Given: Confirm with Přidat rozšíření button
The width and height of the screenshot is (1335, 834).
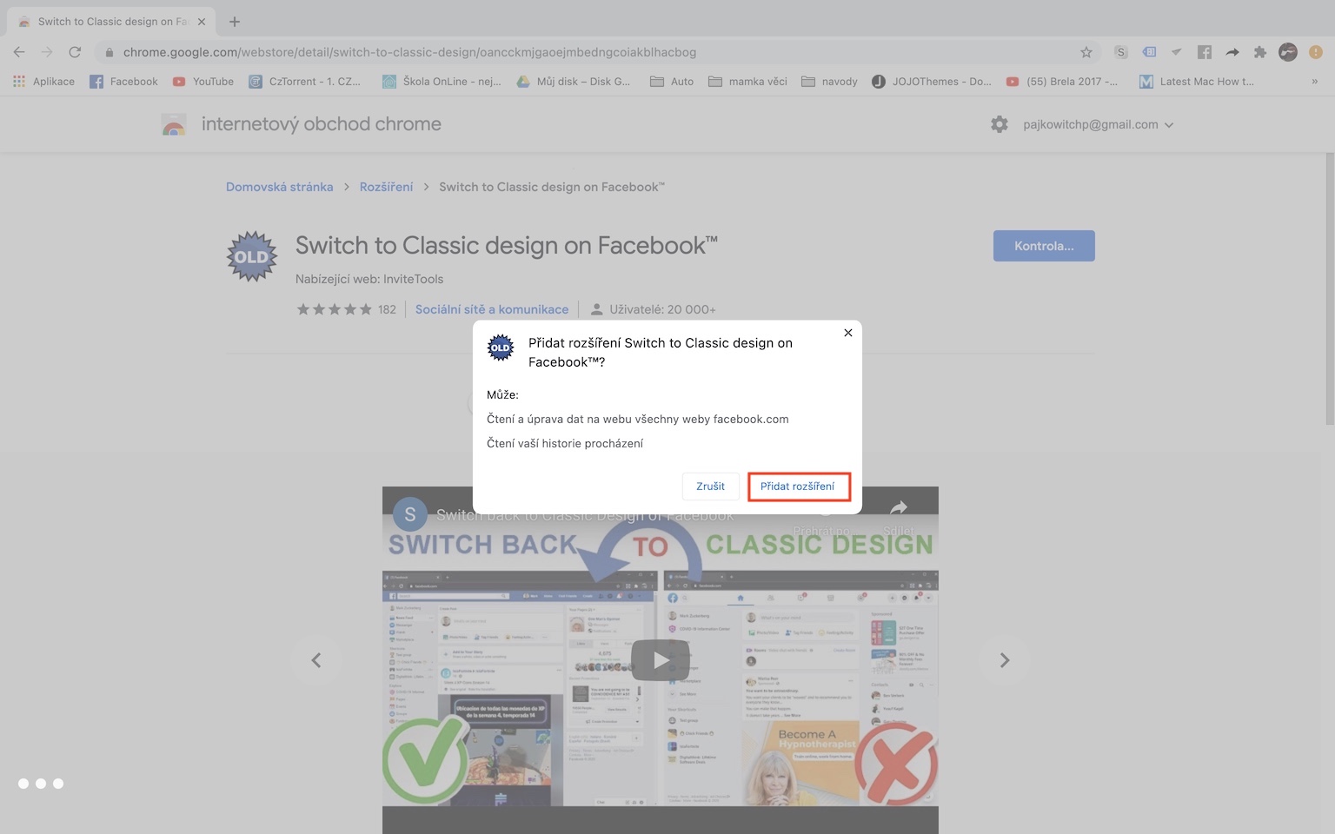Looking at the screenshot, I should (x=798, y=486).
